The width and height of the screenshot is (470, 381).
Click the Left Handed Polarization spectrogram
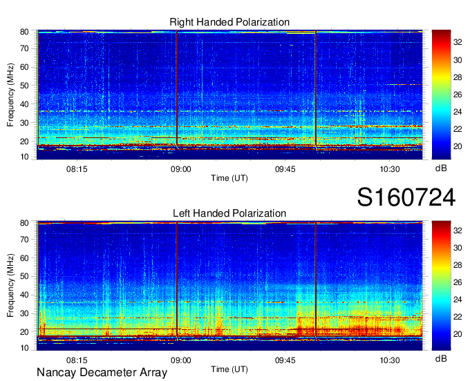pos(229,286)
